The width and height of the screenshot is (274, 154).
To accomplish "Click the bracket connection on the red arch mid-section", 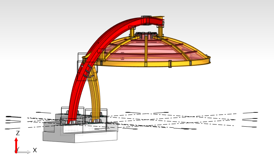I will coord(87,70).
